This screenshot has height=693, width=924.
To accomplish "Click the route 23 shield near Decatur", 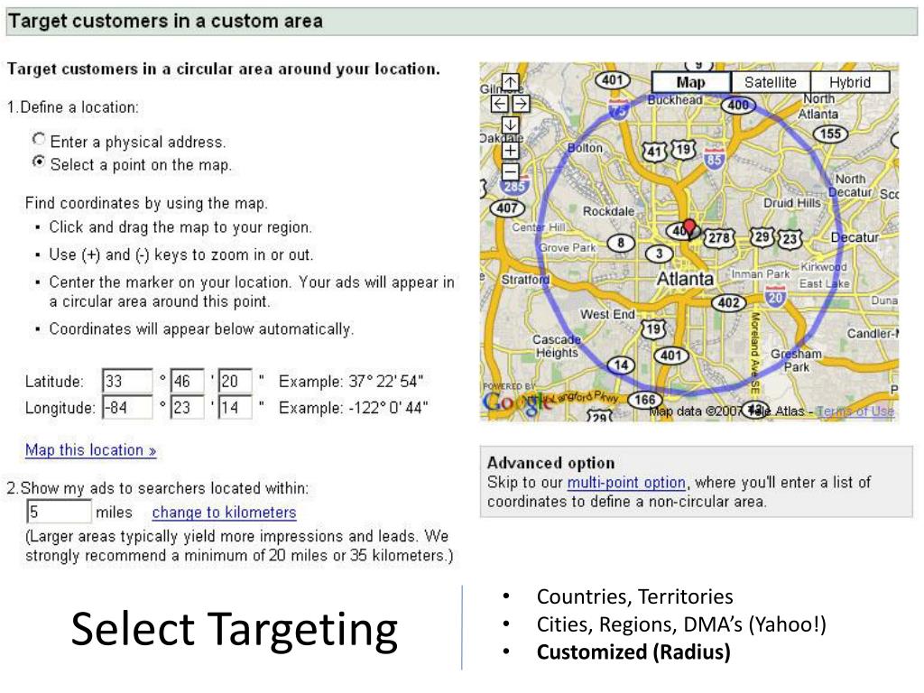I will 790,238.
